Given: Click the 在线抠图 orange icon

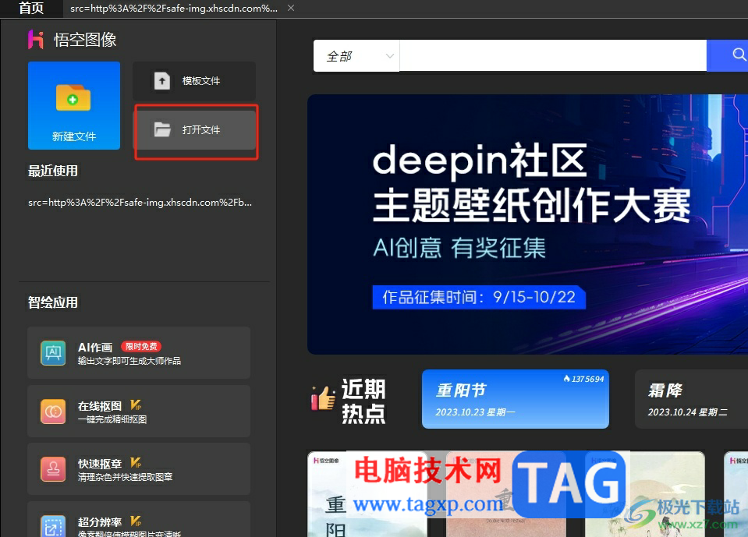Looking at the screenshot, I should [53, 412].
